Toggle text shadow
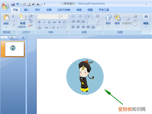 [60, 22]
